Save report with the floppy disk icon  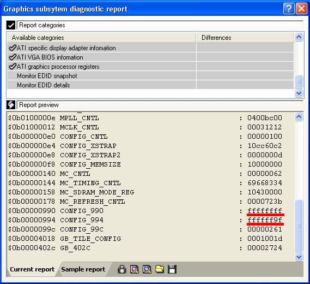pos(172,269)
